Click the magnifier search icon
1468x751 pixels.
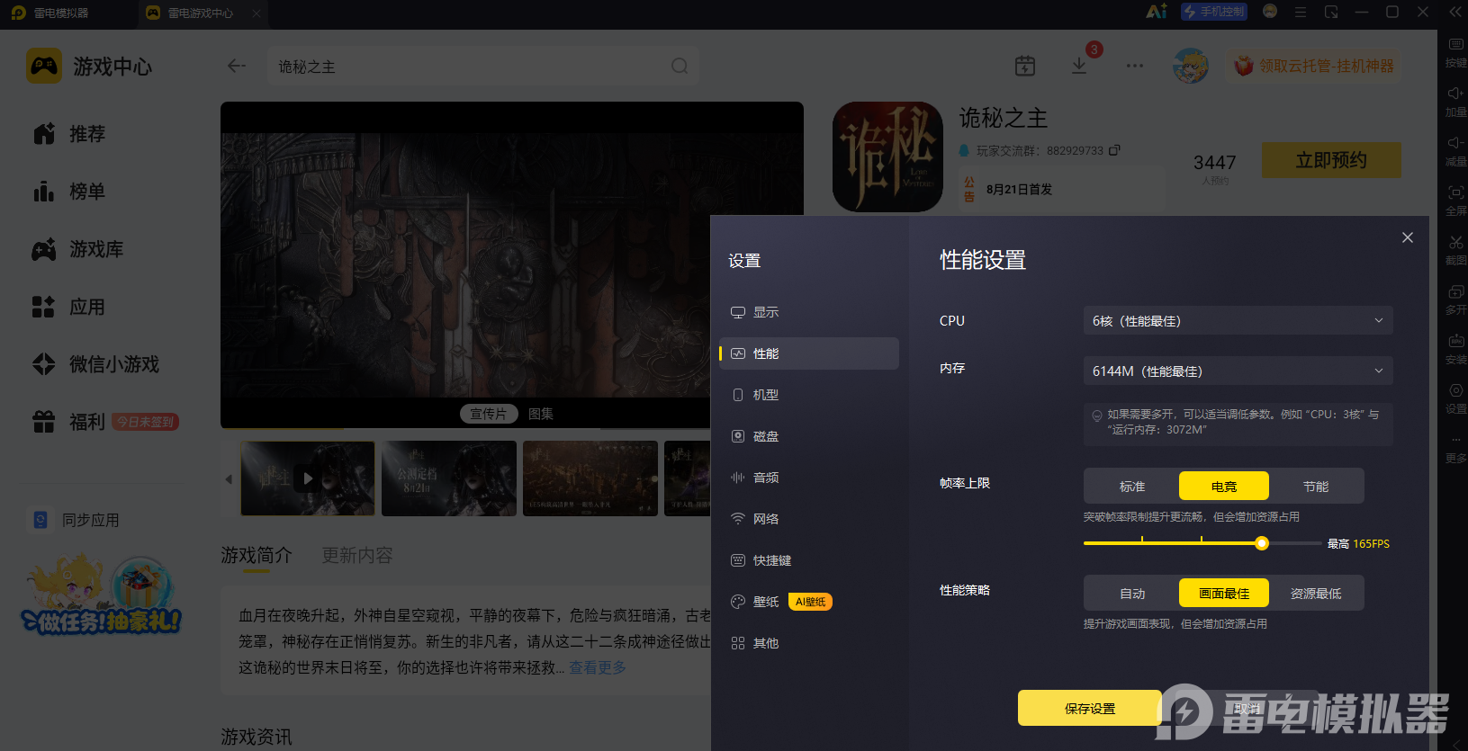[x=680, y=66]
